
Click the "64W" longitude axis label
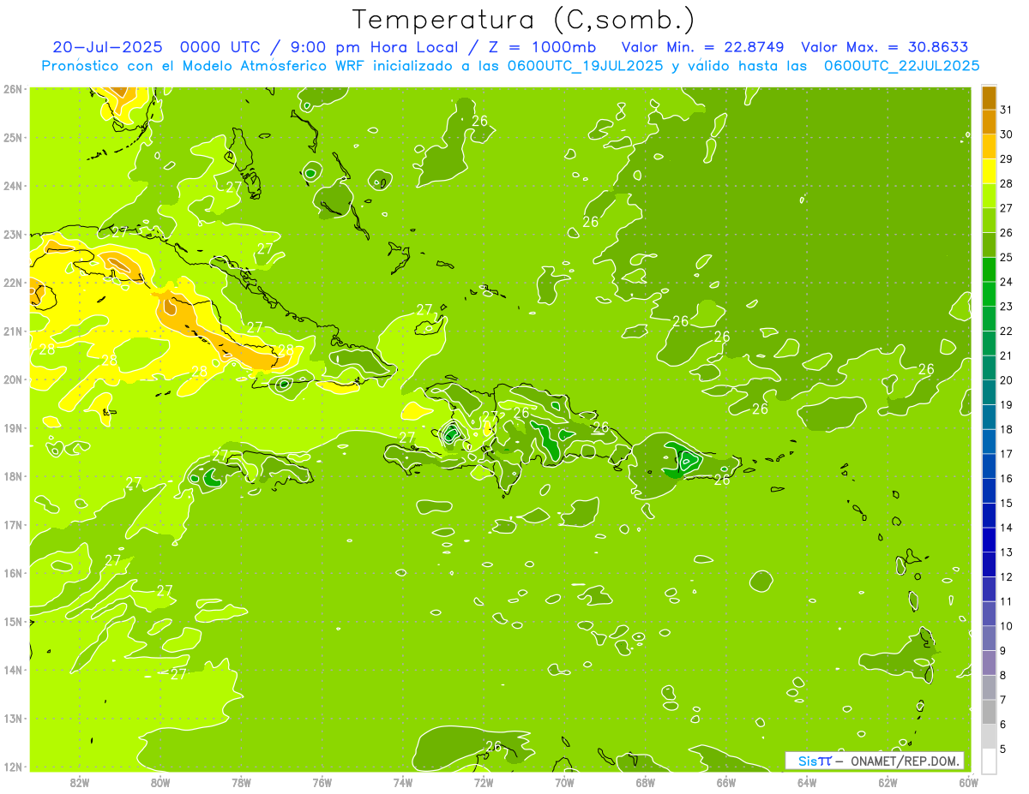[807, 782]
